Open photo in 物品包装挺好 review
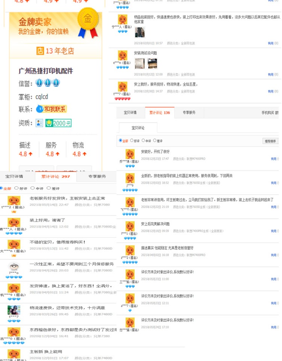Viewport: 282px width, 361px height. pos(139,32)
